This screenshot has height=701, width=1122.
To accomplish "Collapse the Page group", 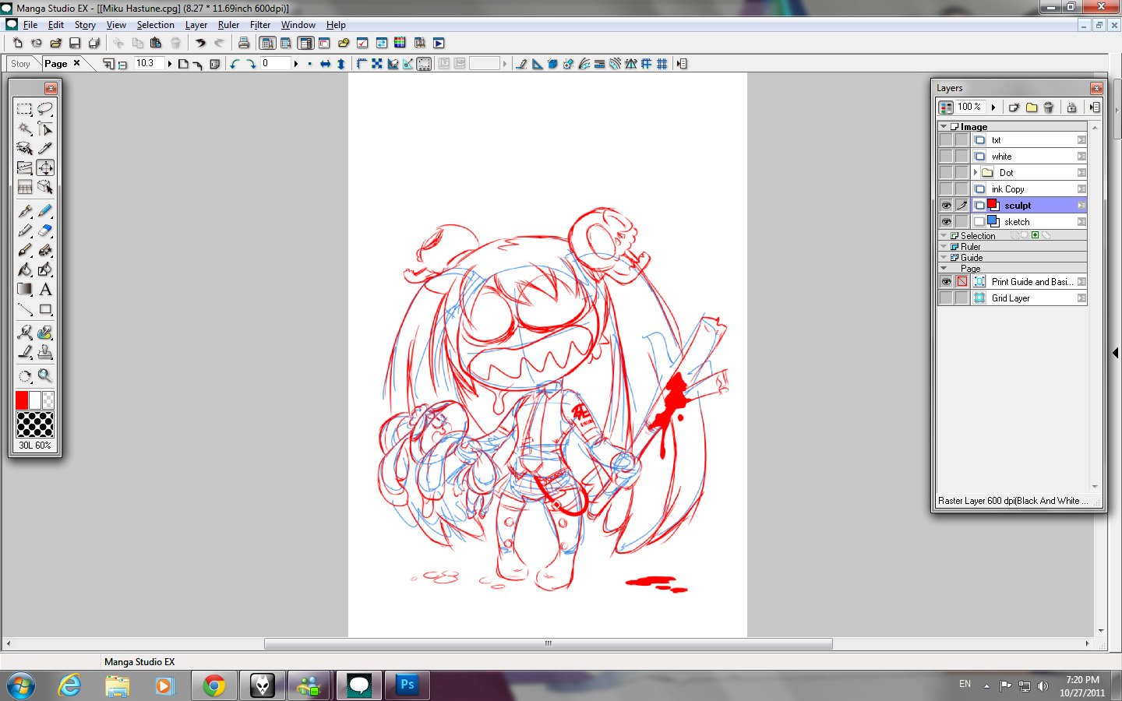I will point(944,268).
